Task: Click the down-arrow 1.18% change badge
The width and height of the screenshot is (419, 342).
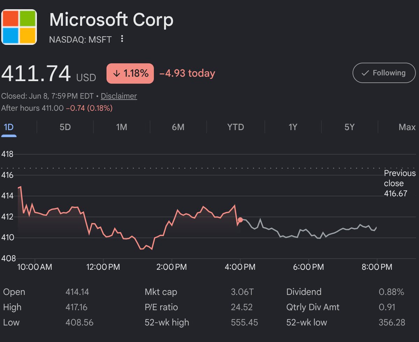Action: 130,73
